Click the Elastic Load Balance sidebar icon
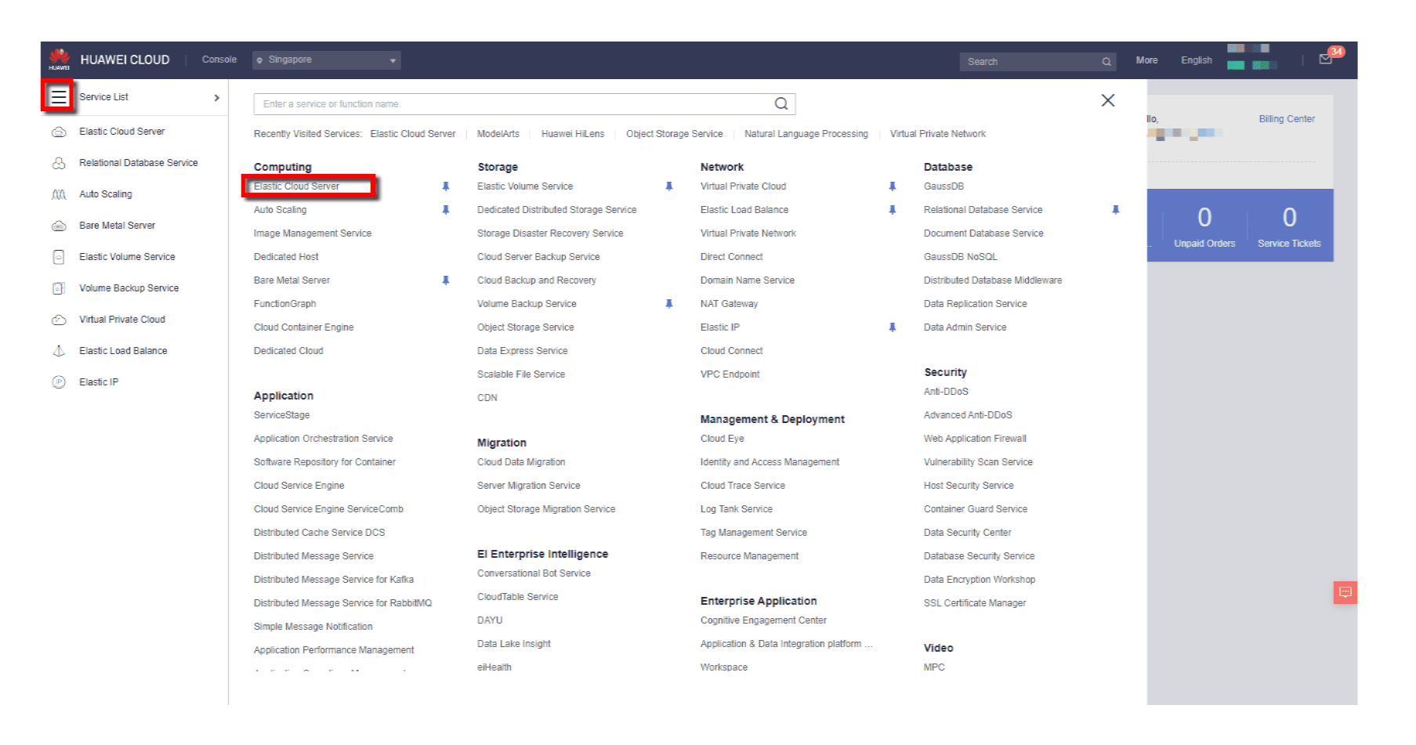 pyautogui.click(x=59, y=351)
